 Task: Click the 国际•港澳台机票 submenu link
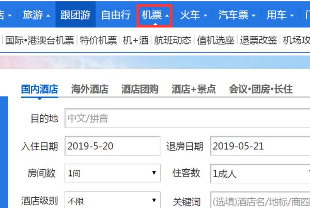pos(40,40)
